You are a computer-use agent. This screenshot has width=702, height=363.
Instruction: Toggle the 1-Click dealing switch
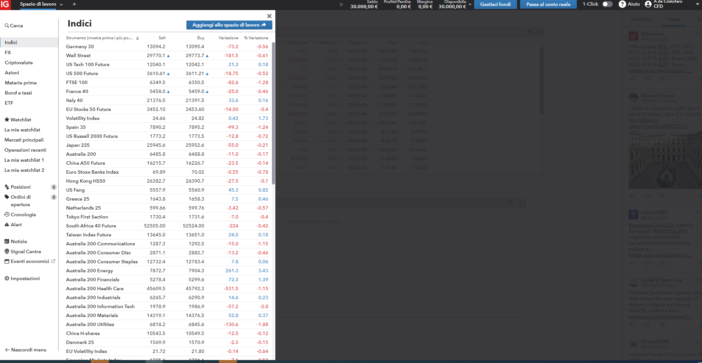pos(607,4)
